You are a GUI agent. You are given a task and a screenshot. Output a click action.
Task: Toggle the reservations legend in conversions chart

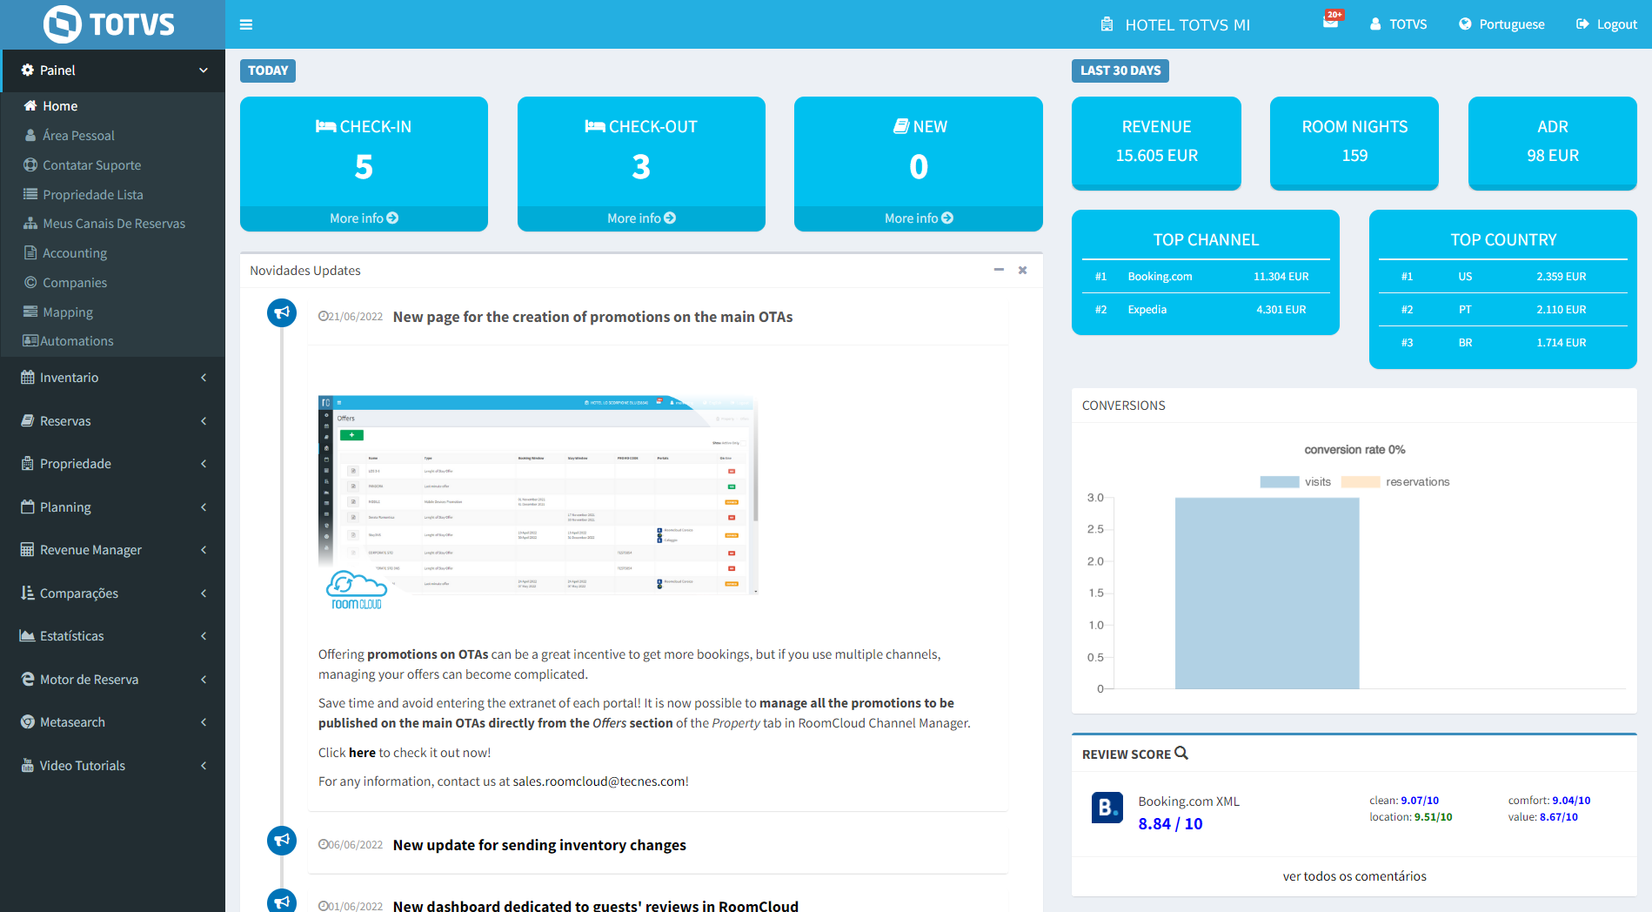[1395, 482]
